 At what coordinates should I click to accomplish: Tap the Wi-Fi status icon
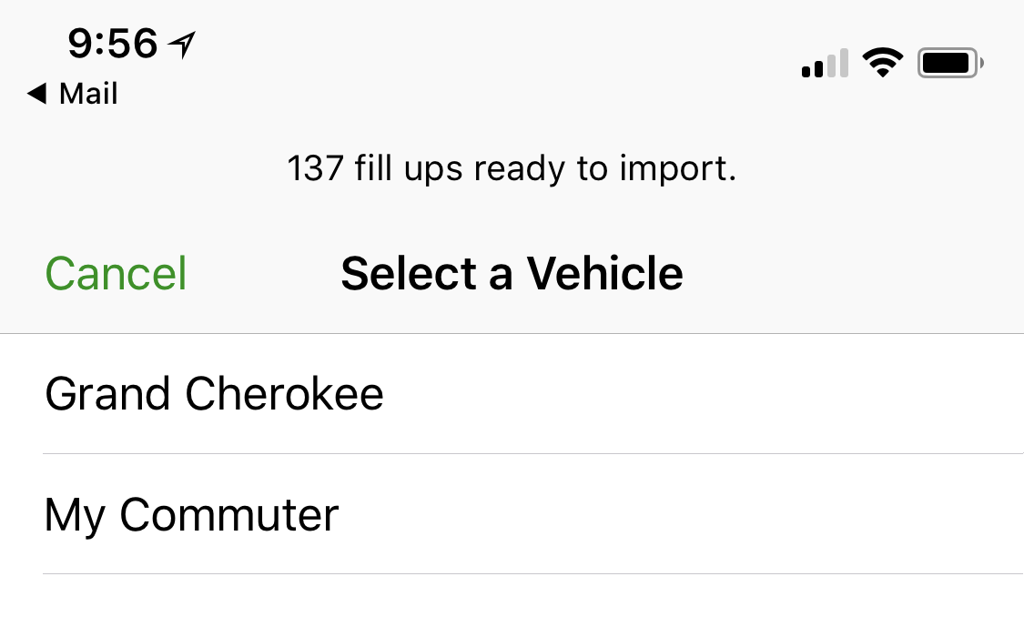coord(882,63)
